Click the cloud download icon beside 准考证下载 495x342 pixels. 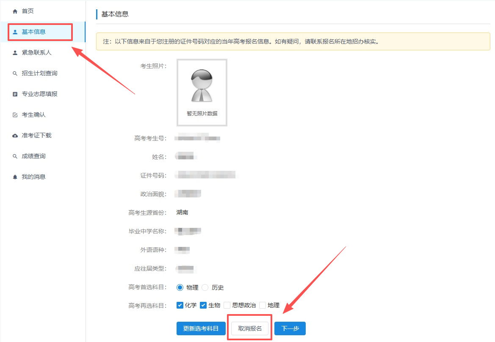coord(15,136)
